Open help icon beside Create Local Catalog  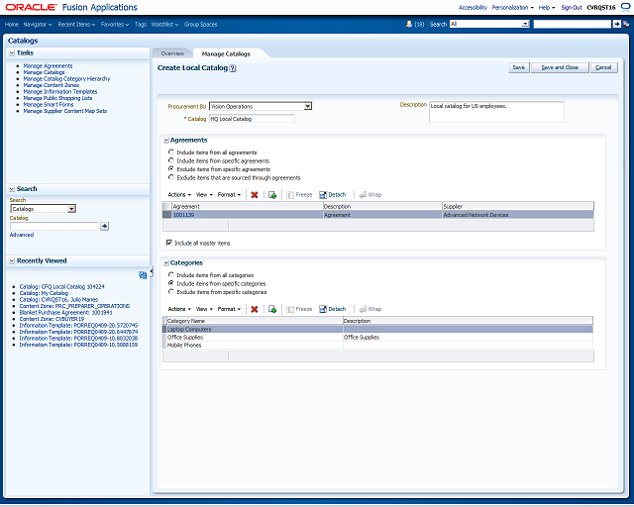(x=233, y=68)
